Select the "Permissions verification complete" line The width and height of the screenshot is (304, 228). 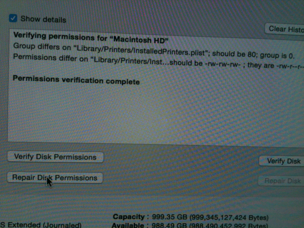[x=76, y=80]
